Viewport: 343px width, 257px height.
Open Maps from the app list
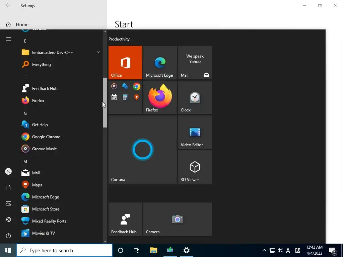tap(61, 185)
